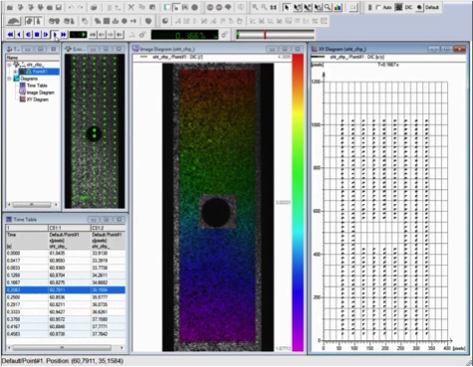
Task: Click the Stop playback button
Action: point(37,34)
